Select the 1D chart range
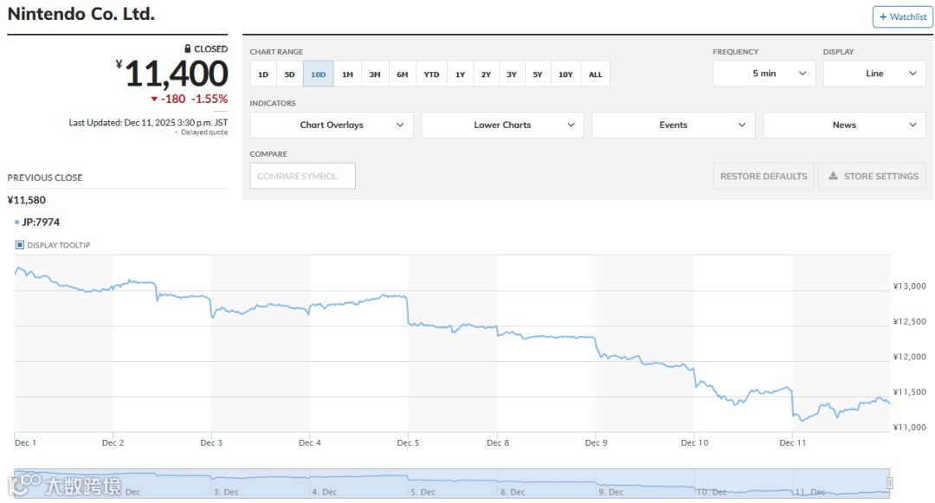 pos(263,74)
